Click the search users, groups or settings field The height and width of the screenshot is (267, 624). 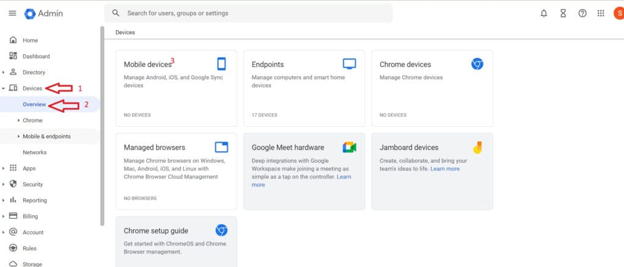coord(249,13)
